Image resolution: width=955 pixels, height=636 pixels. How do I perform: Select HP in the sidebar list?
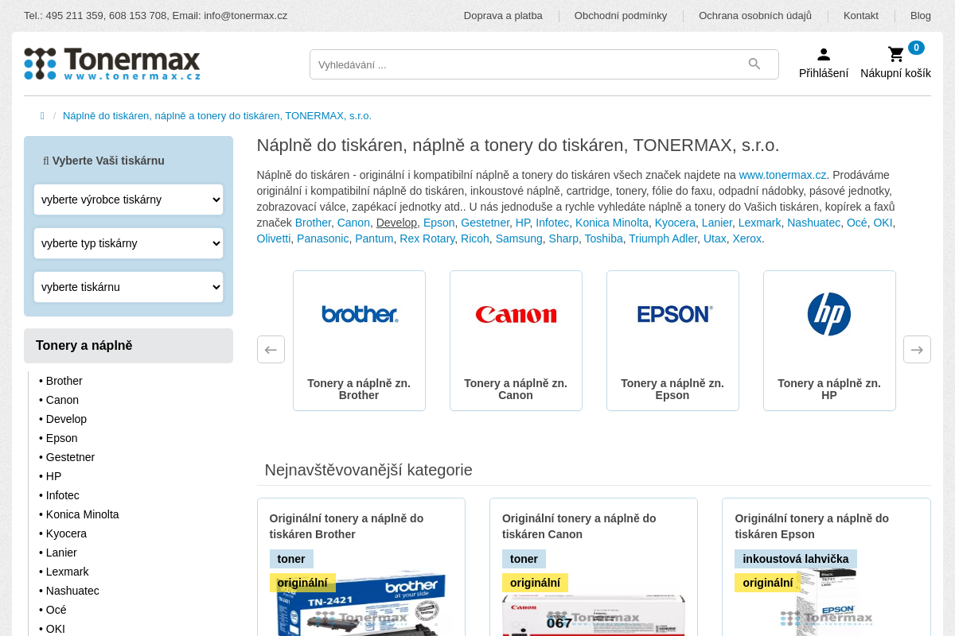(x=53, y=476)
